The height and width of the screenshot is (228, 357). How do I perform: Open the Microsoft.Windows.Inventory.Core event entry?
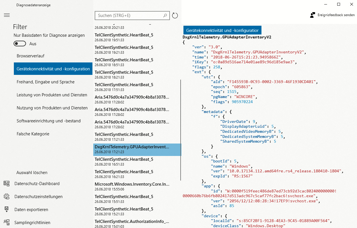point(132,186)
